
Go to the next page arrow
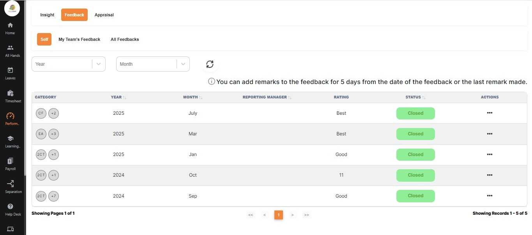[x=292, y=215]
